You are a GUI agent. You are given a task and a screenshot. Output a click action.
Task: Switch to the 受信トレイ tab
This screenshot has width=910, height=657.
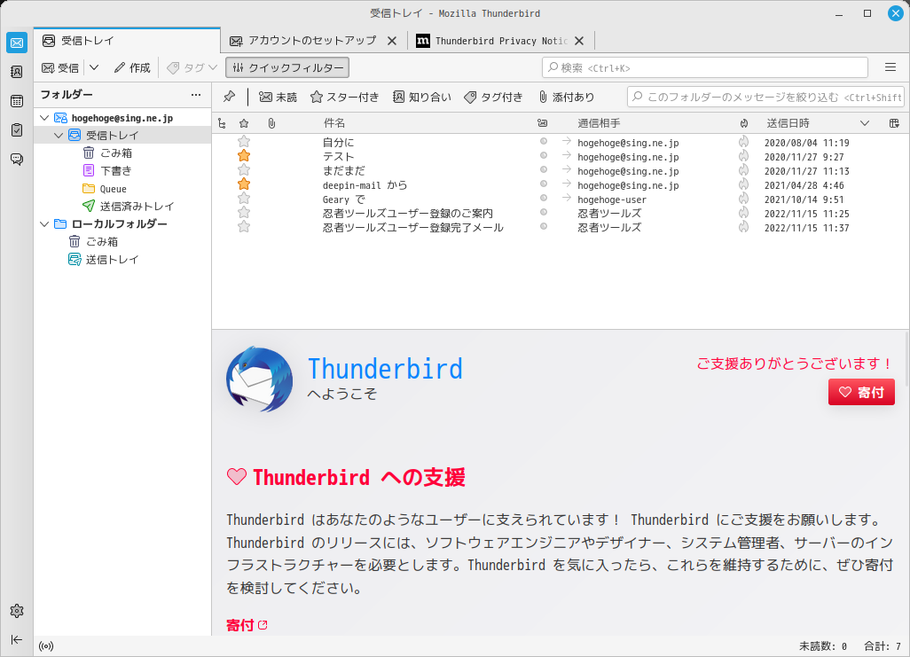pos(127,41)
